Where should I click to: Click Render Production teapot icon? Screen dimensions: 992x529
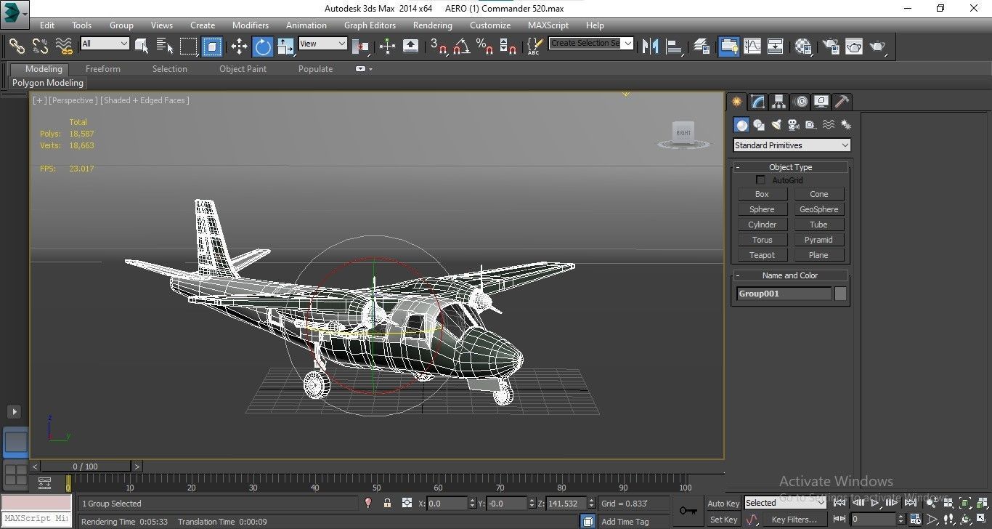coord(878,46)
